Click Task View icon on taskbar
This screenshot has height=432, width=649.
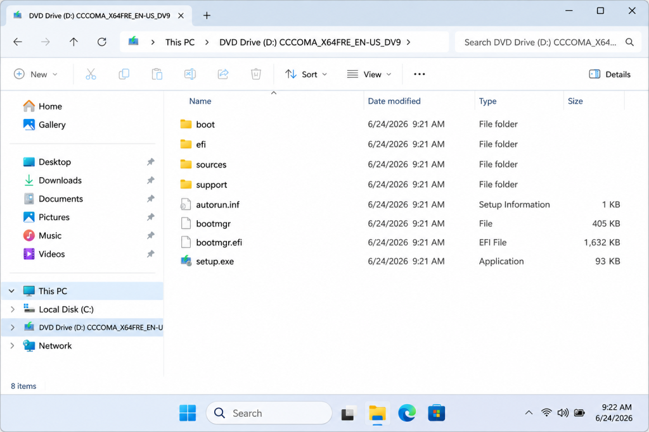click(348, 413)
